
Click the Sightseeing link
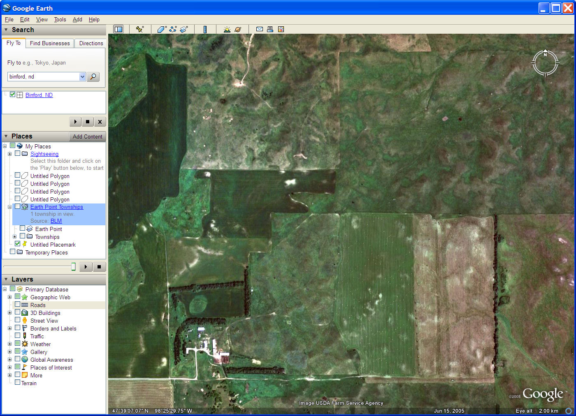(x=44, y=154)
